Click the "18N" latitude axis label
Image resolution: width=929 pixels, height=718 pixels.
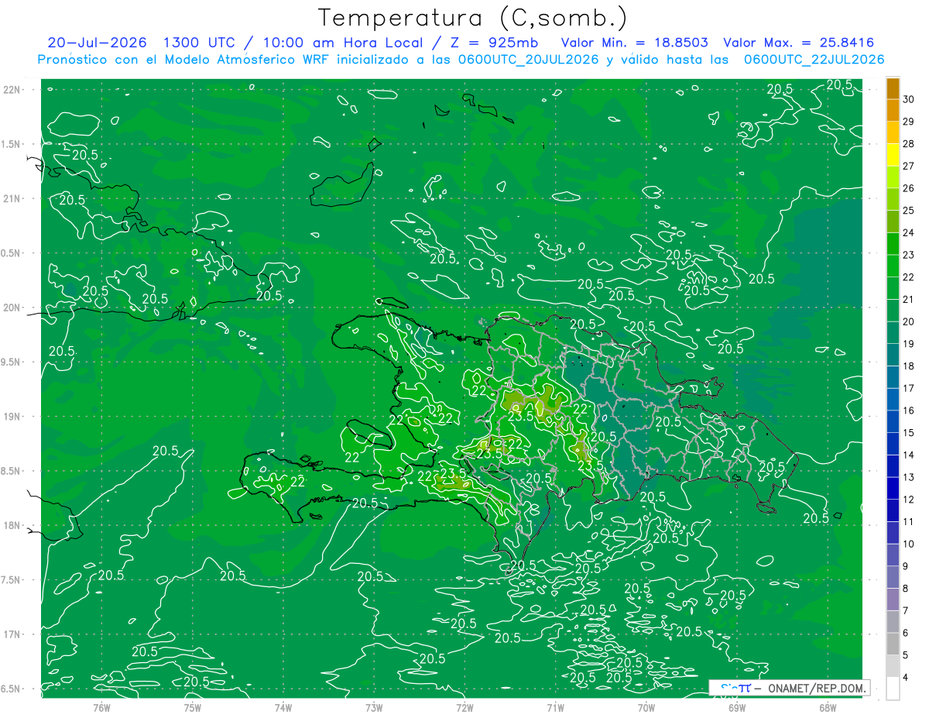point(12,525)
